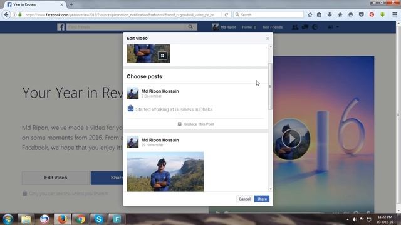
Task: Click Edit Video button on page
Action: pyautogui.click(x=56, y=177)
